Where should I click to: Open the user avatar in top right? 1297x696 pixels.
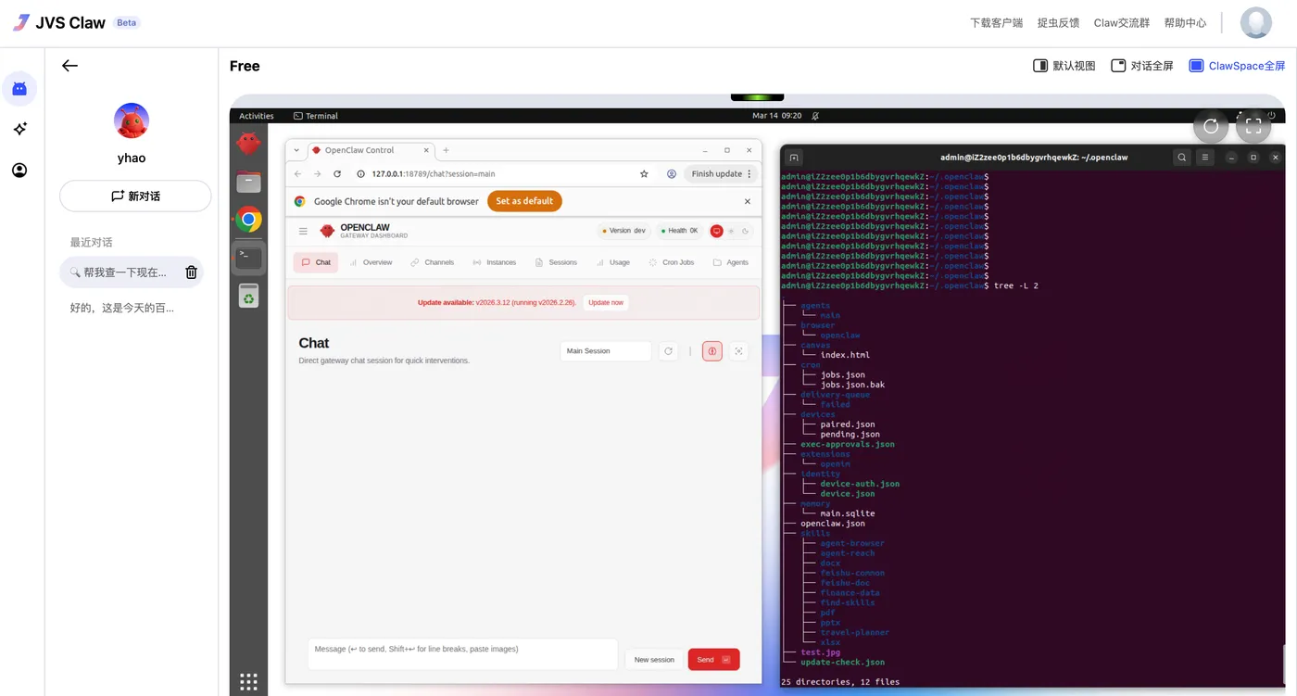click(1255, 22)
